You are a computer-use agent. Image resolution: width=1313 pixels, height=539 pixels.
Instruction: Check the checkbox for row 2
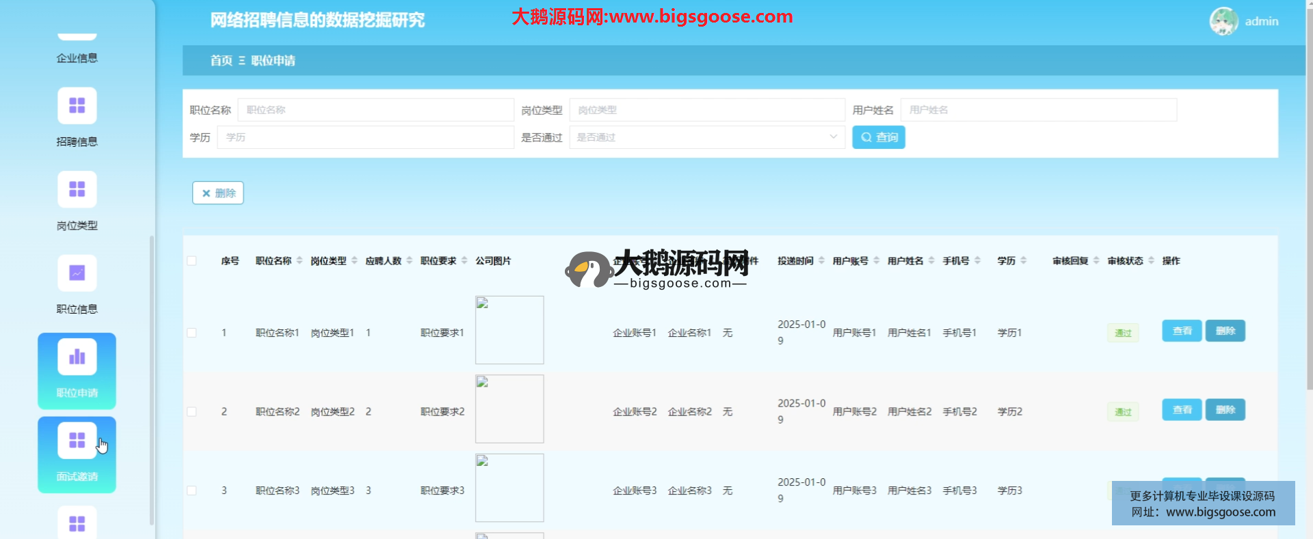pos(191,412)
